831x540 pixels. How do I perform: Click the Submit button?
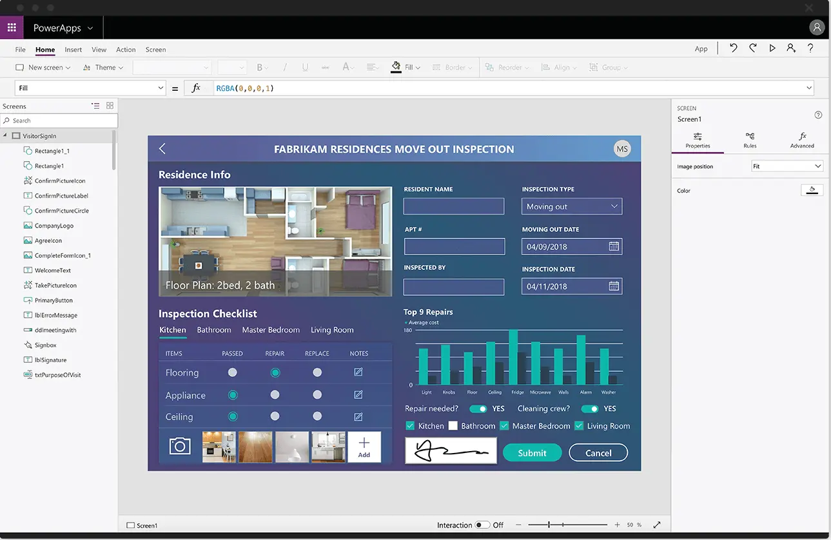pos(533,453)
